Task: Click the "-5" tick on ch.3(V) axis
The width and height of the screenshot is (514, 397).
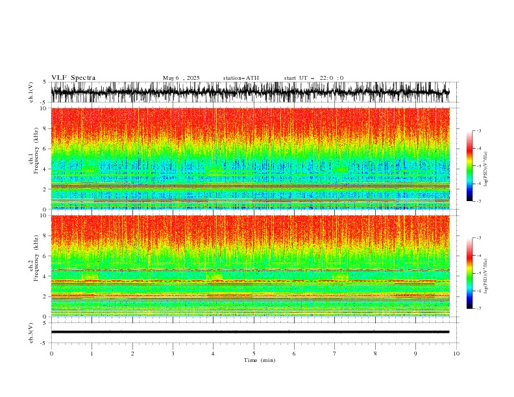Action: click(43, 343)
